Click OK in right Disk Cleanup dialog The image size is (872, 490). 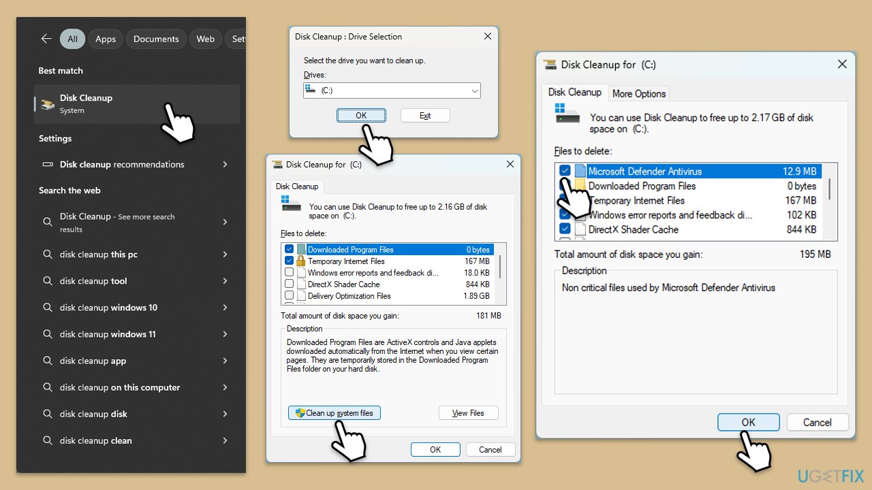pyautogui.click(x=748, y=422)
